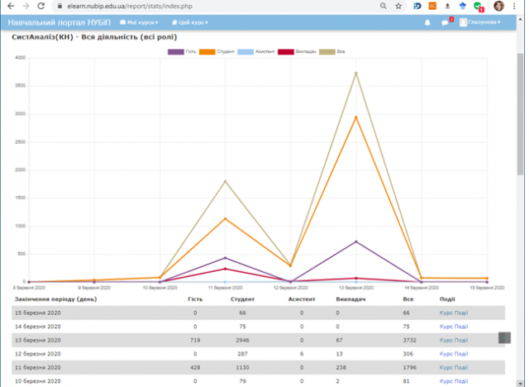
Task: Reload the page with the refresh icon
Action: (41, 6)
